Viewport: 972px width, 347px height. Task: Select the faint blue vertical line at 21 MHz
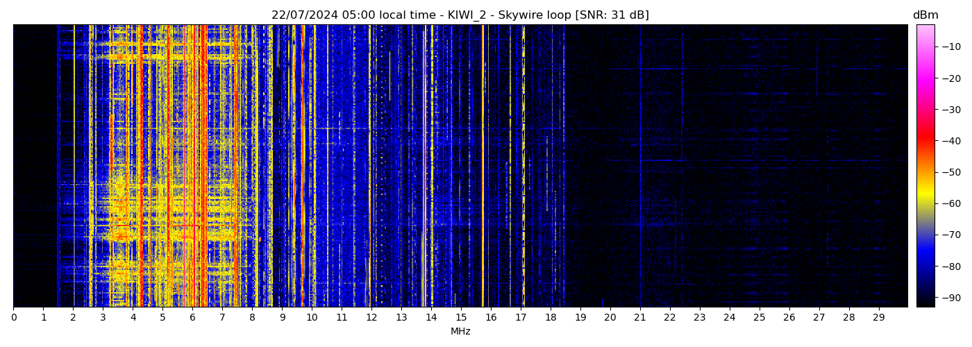coord(640,167)
